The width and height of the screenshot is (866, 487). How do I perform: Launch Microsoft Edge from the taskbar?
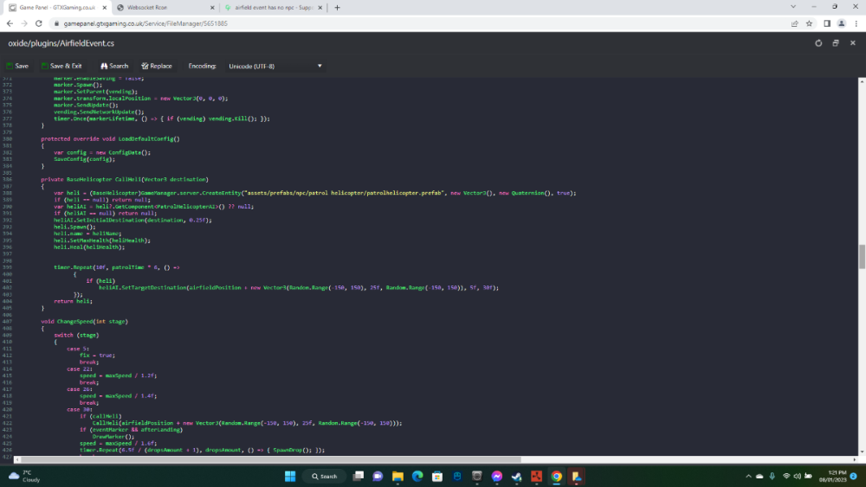pos(417,476)
